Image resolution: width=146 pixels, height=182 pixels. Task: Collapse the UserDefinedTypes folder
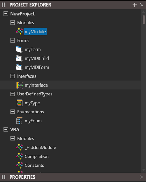(12, 94)
